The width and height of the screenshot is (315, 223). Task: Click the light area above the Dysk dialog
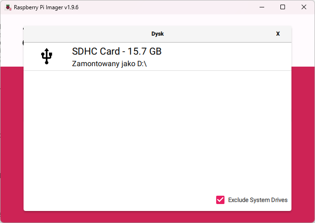(157, 20)
